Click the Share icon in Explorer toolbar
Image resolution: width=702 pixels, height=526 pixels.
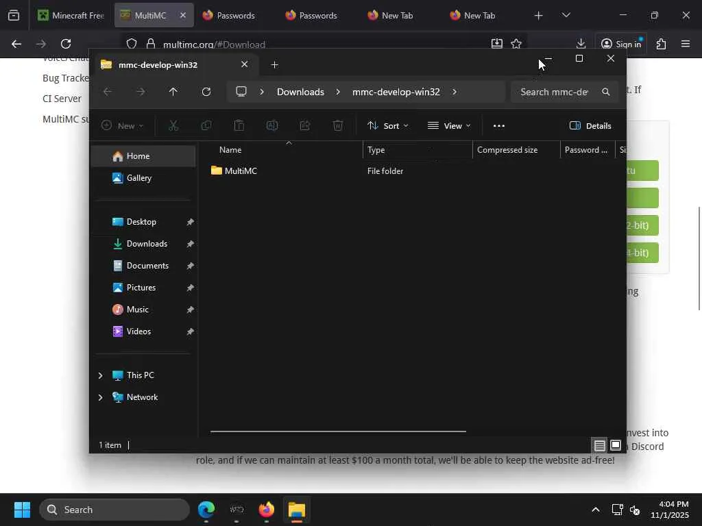(305, 126)
